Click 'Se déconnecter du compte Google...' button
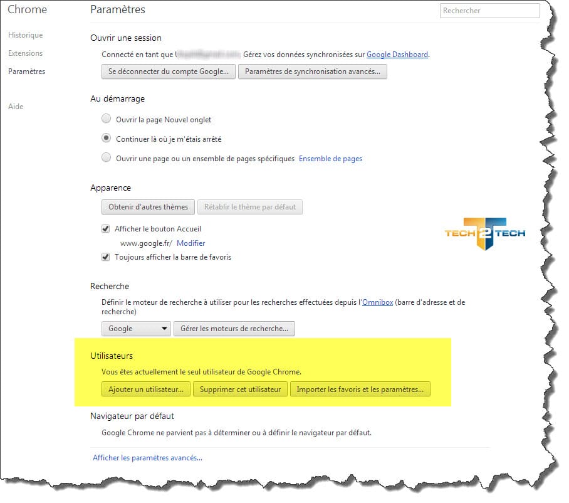The image size is (569, 503). 169,71
